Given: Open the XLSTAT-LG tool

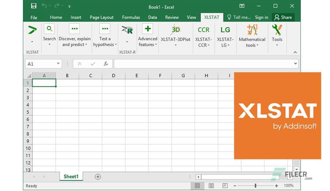Looking at the screenshot, I should pyautogui.click(x=225, y=36).
